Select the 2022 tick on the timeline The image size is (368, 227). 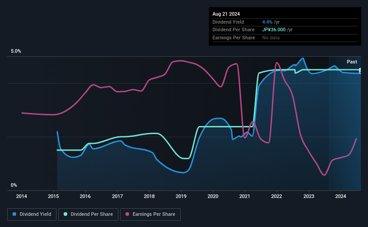click(x=277, y=196)
